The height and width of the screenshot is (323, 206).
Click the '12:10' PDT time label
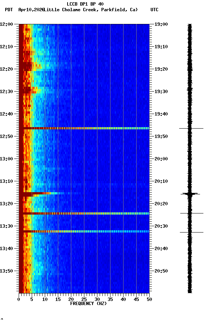point(6,47)
